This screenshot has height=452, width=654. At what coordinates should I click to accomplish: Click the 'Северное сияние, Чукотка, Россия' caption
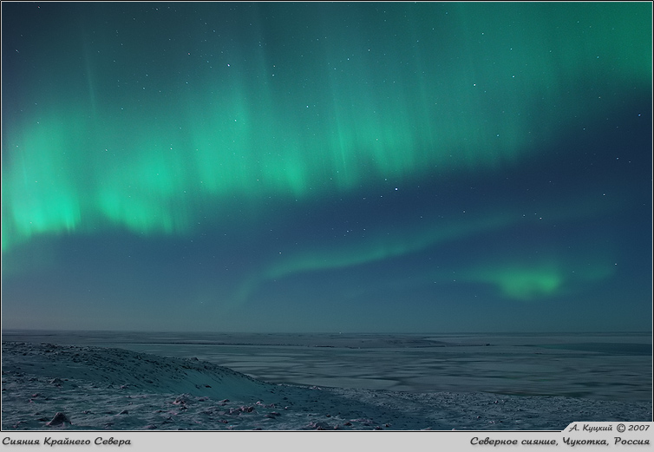(x=559, y=442)
